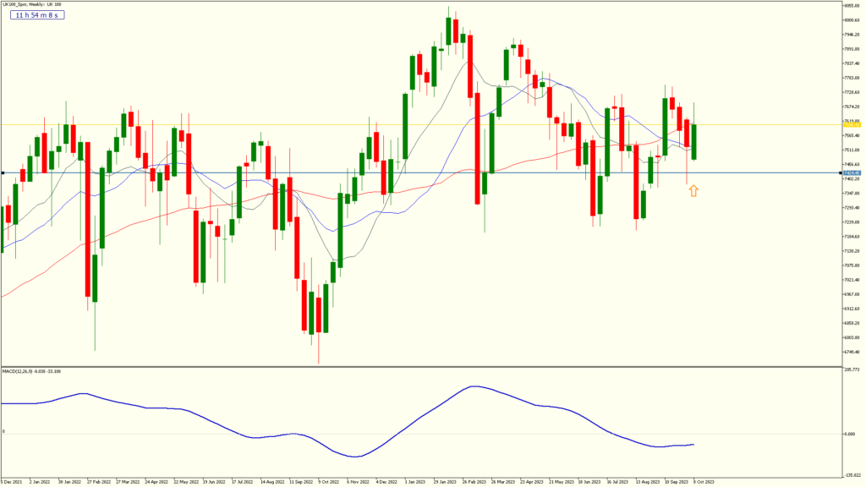
Task: Click the MACD line peak near Feb 2023
Action: (x=474, y=386)
